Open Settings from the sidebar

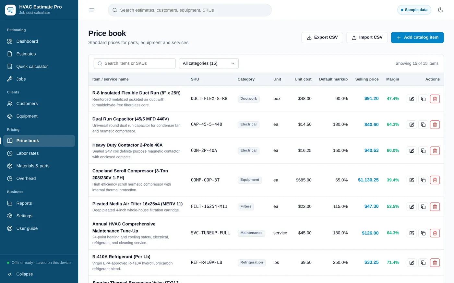point(39,216)
